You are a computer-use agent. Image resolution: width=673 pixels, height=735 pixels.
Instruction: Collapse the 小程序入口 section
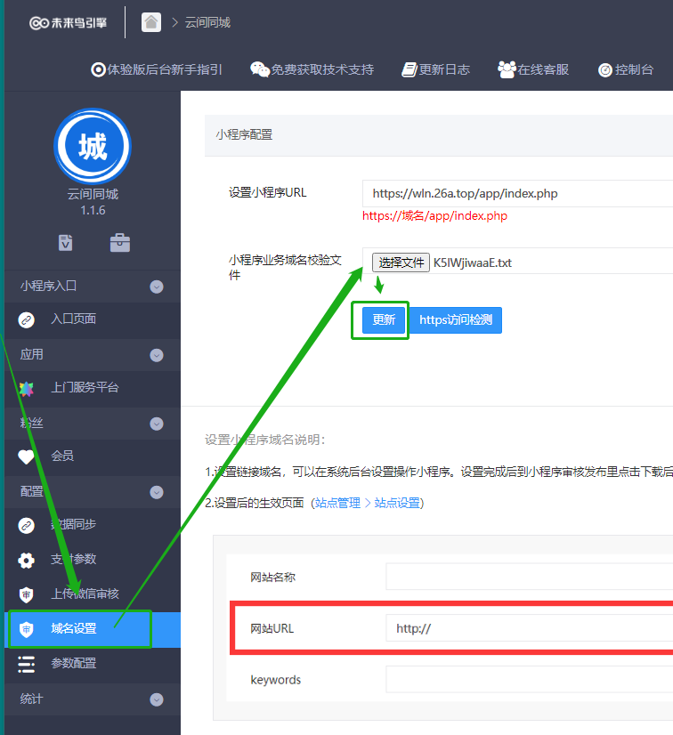(x=157, y=287)
